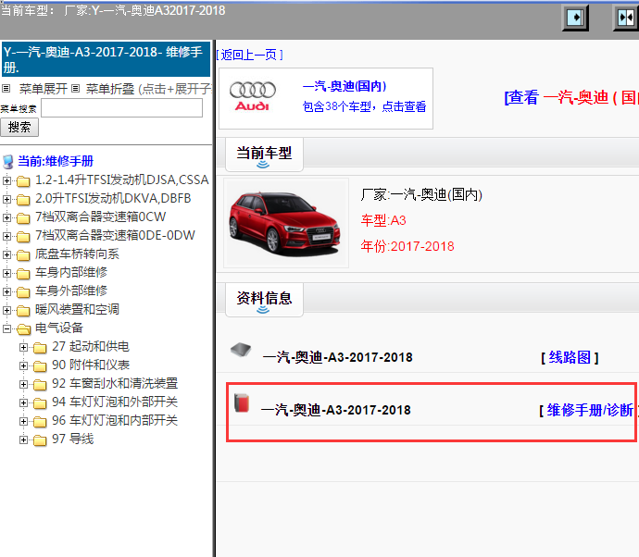639x557 pixels.
Task: Expand the 7档双离合器变速箱0CW node
Action: point(6,217)
